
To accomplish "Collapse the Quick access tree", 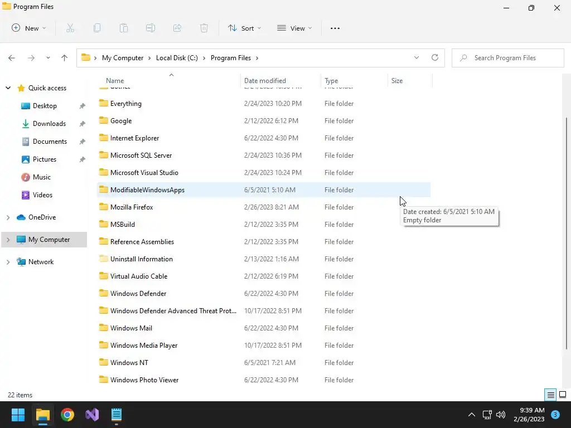I will [x=8, y=88].
